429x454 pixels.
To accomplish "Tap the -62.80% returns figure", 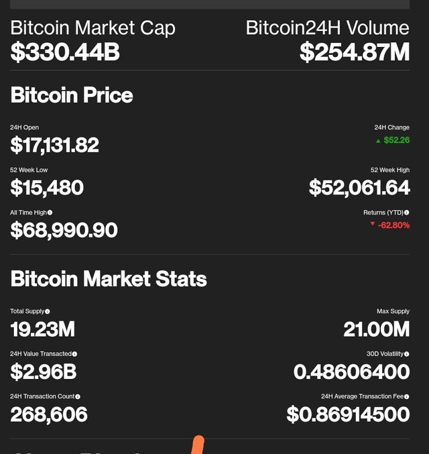I will click(x=393, y=225).
